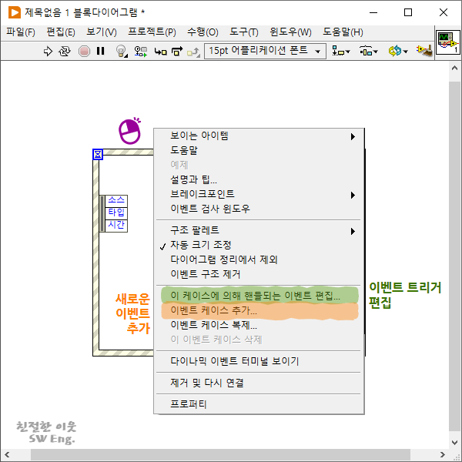Click the event timeout hourglass terminal
This screenshot has height=462, width=462.
tap(98, 154)
